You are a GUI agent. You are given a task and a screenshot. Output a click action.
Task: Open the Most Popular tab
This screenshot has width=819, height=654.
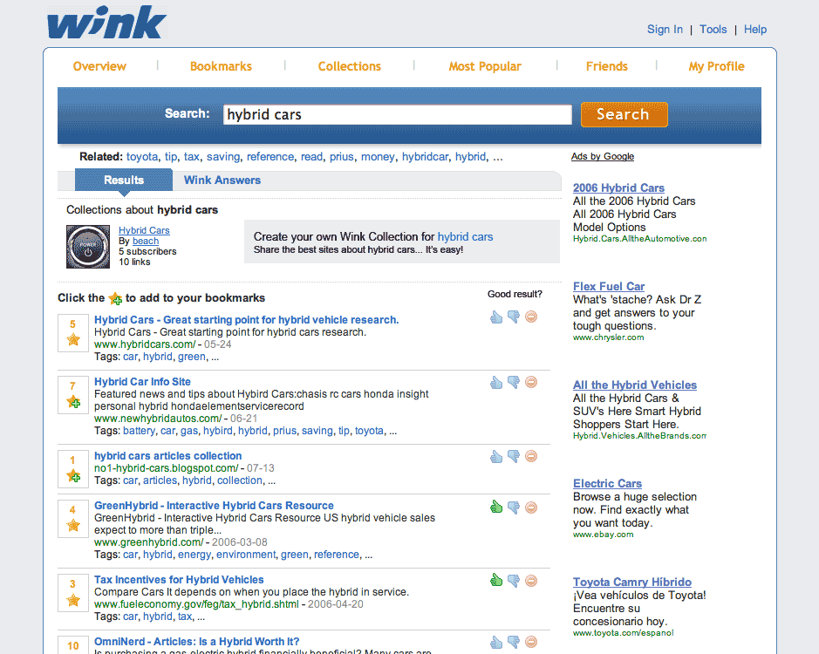coord(485,66)
